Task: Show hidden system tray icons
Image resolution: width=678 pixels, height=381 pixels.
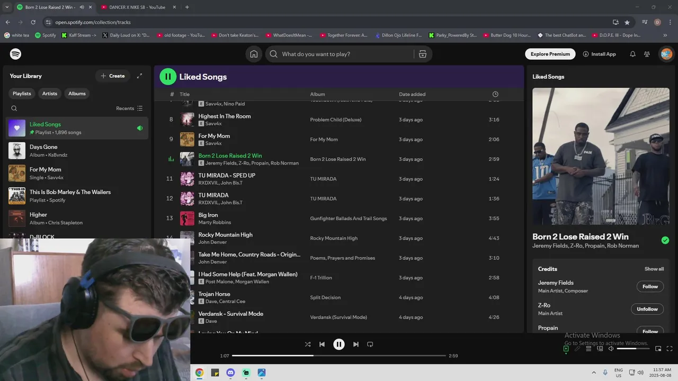Action: click(594, 373)
